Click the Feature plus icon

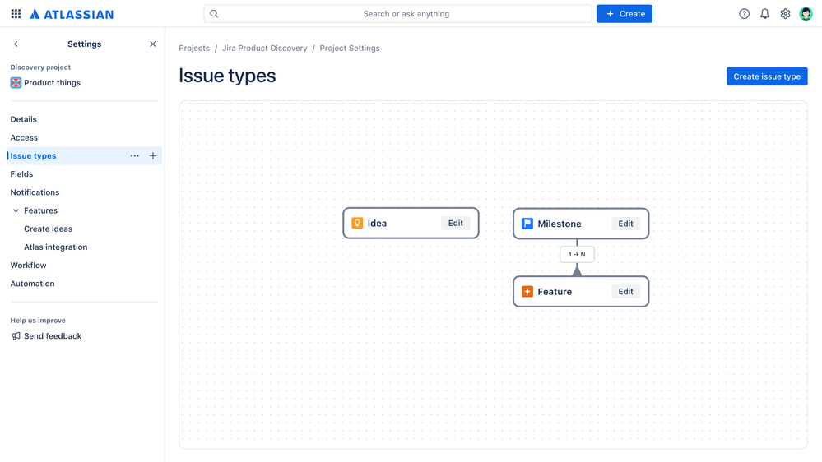527,292
